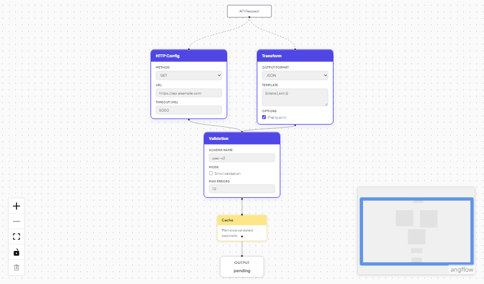Enable the Pretty print checkbox
The image size is (484, 284).
pos(264,117)
